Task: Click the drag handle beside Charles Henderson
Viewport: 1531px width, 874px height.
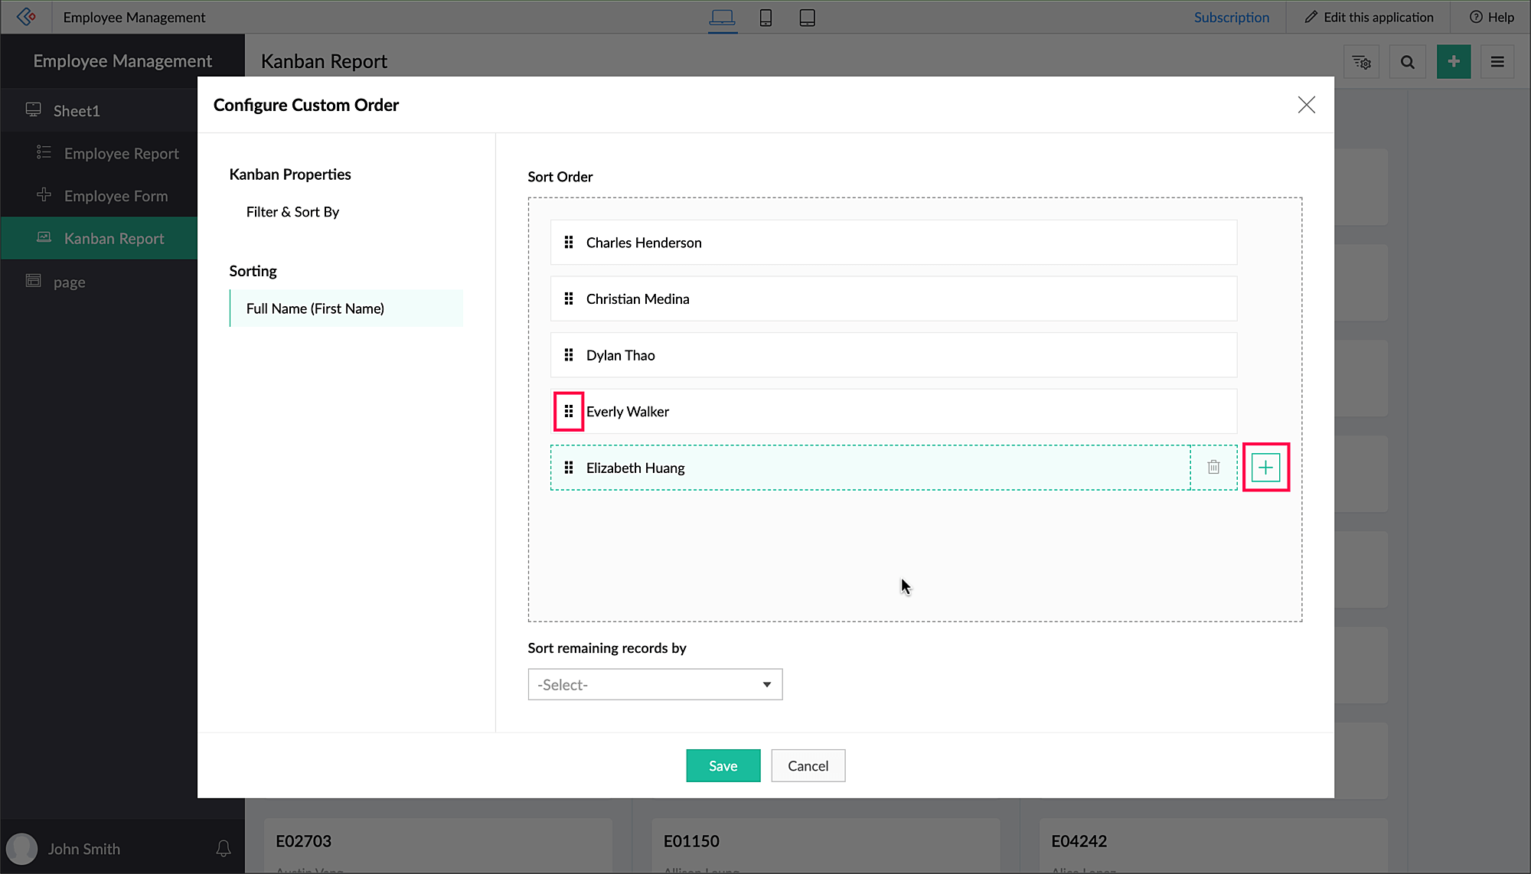Action: (568, 243)
